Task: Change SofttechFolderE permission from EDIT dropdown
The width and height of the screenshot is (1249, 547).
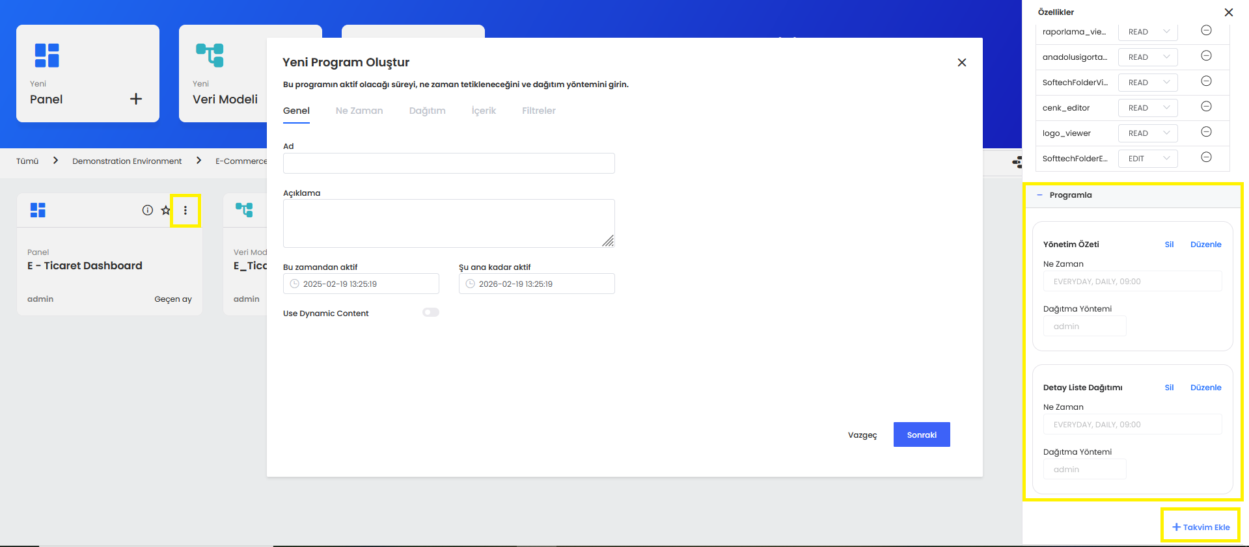Action: pos(1148,159)
